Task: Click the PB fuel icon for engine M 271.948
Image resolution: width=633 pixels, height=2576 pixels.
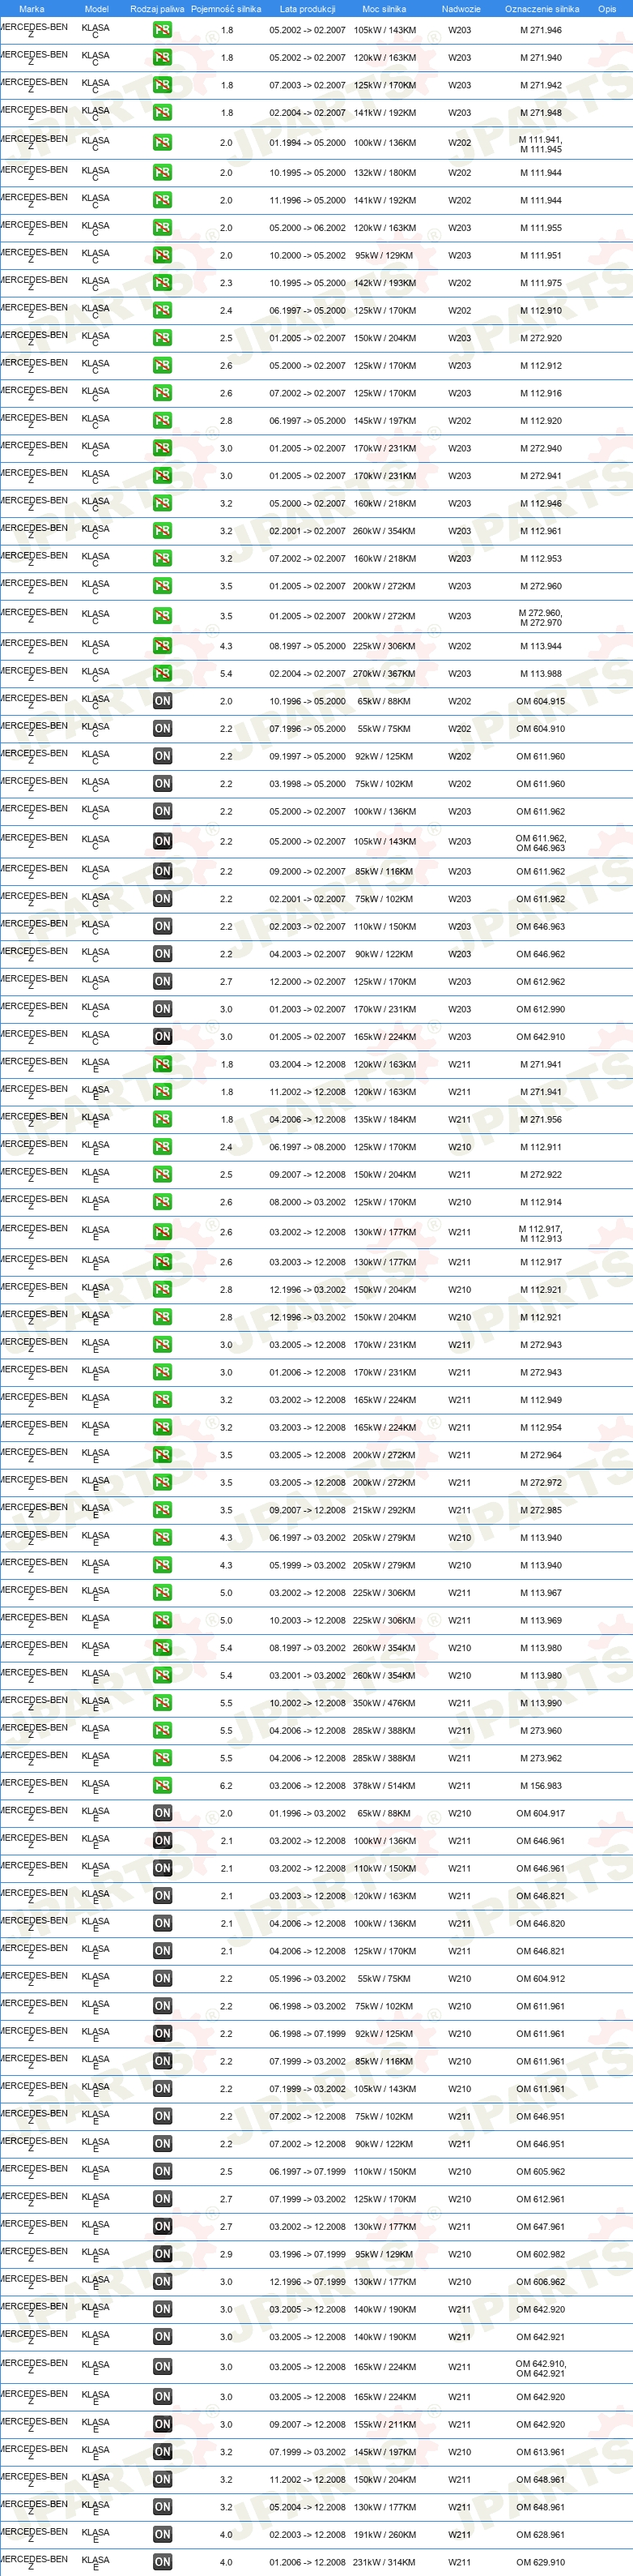Action: point(162,113)
